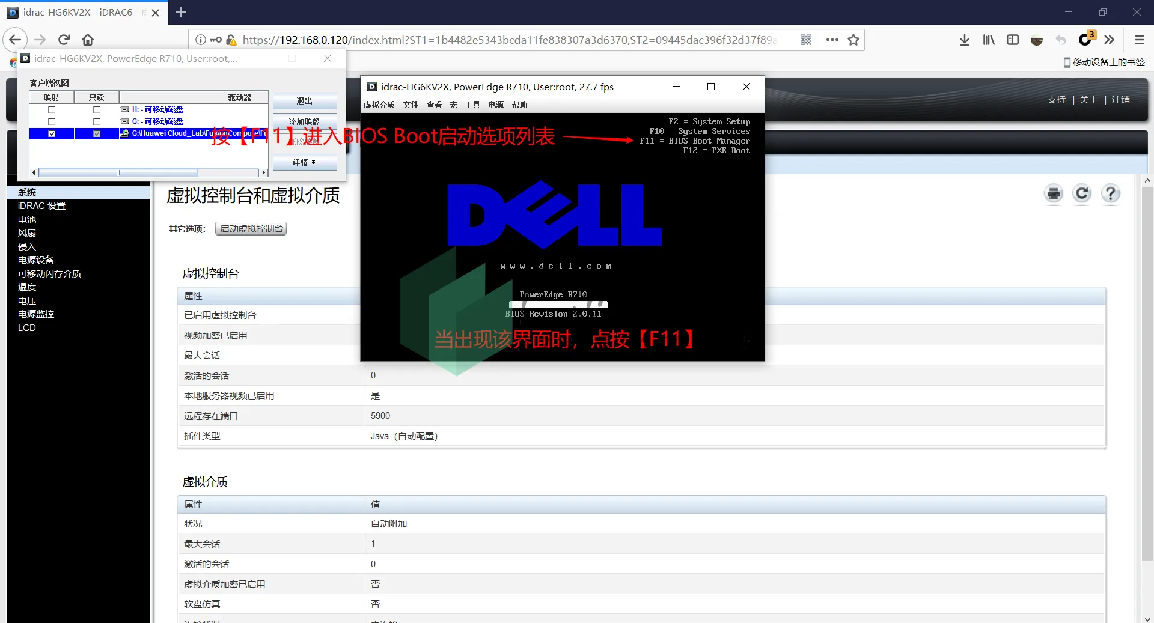Click the 退出 exit button
The image size is (1154, 623).
[305, 101]
